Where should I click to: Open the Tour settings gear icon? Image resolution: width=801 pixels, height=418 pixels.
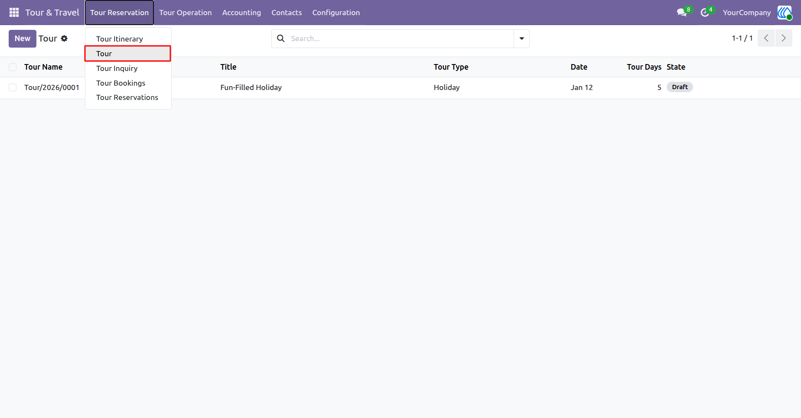[x=64, y=39]
